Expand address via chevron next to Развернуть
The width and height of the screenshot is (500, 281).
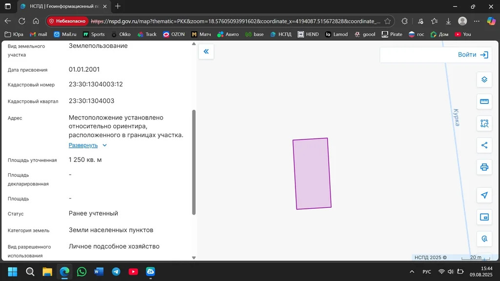click(104, 145)
